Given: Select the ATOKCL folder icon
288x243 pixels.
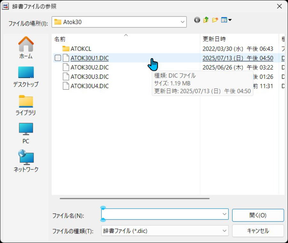Looking at the screenshot, I should (x=66, y=49).
